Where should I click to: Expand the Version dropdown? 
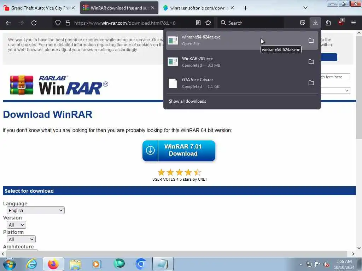(x=16, y=225)
